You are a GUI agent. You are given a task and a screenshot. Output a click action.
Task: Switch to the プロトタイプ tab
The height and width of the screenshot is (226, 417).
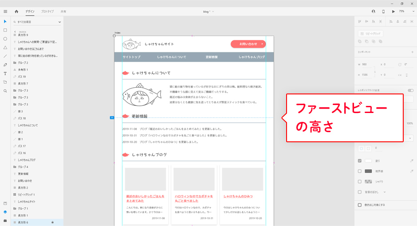(47, 11)
